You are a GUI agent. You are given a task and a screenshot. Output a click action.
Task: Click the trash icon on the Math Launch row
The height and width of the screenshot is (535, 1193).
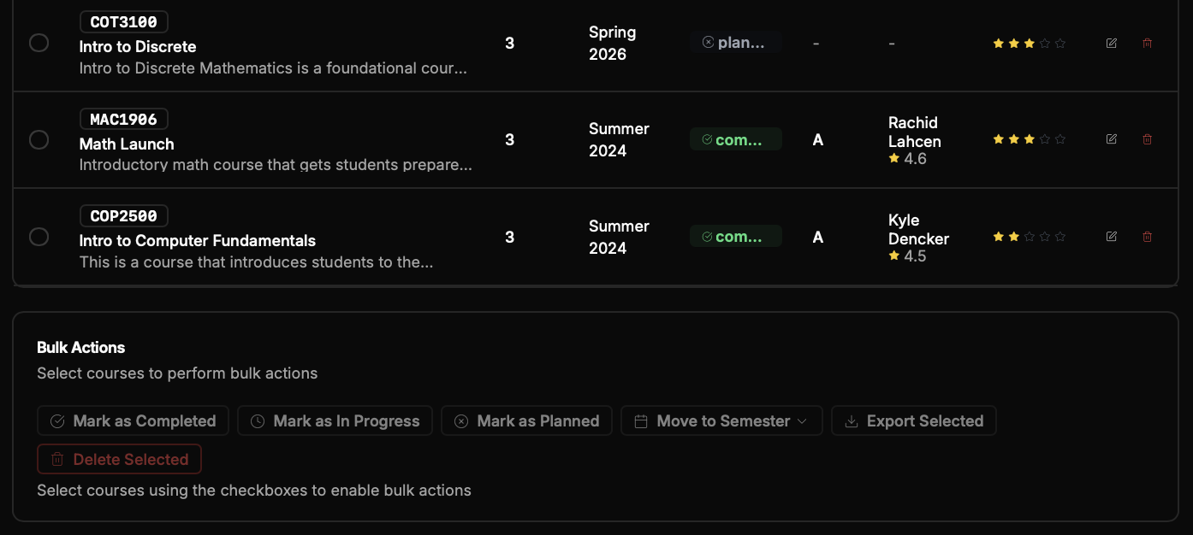pyautogui.click(x=1147, y=138)
